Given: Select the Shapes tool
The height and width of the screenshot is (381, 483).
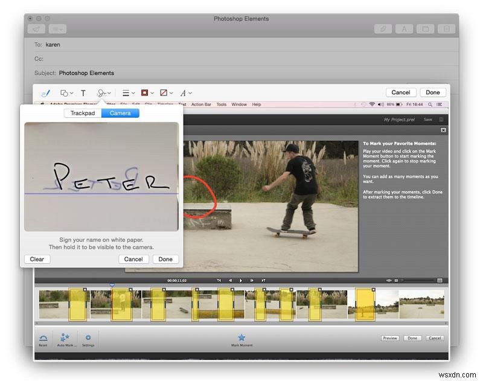Looking at the screenshot, I should (x=65, y=92).
